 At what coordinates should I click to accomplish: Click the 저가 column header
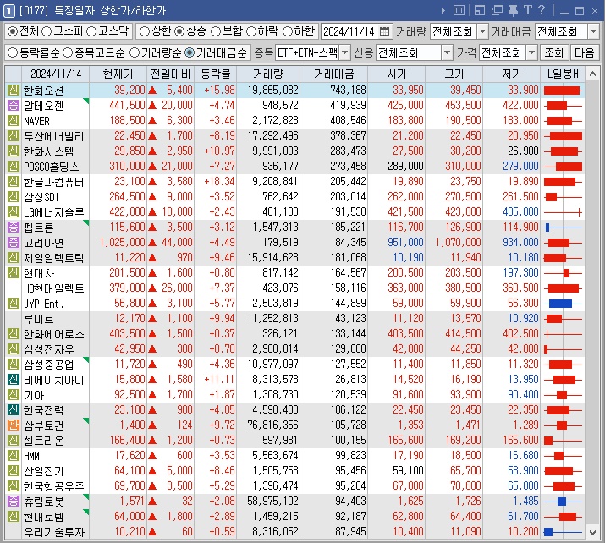512,74
